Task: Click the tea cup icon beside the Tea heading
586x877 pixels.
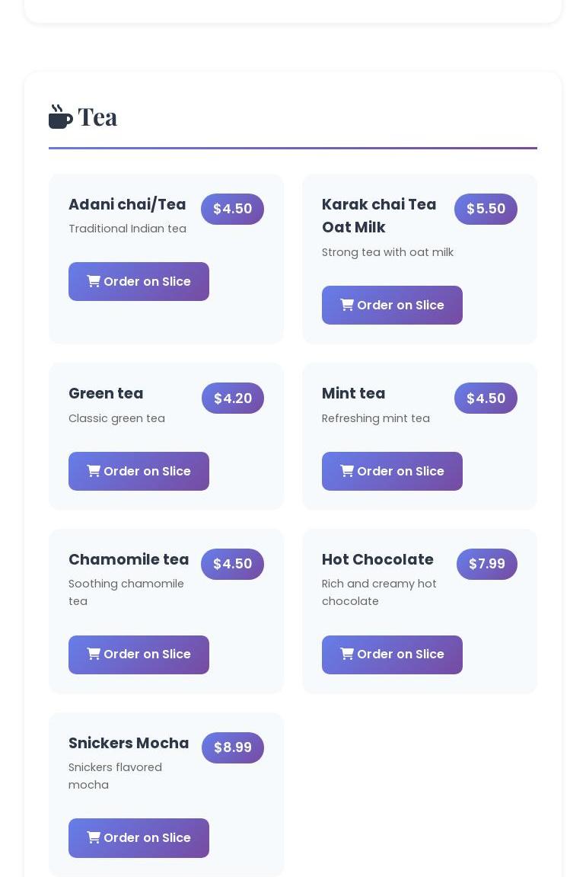Action: 61,117
